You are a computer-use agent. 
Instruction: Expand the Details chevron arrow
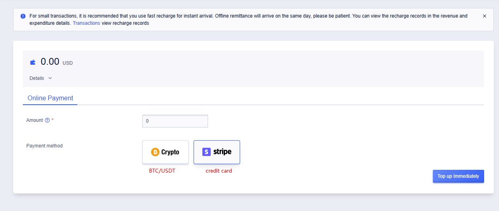(50, 78)
